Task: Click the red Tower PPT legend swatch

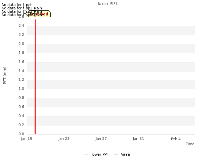Action: [x=86, y=155]
